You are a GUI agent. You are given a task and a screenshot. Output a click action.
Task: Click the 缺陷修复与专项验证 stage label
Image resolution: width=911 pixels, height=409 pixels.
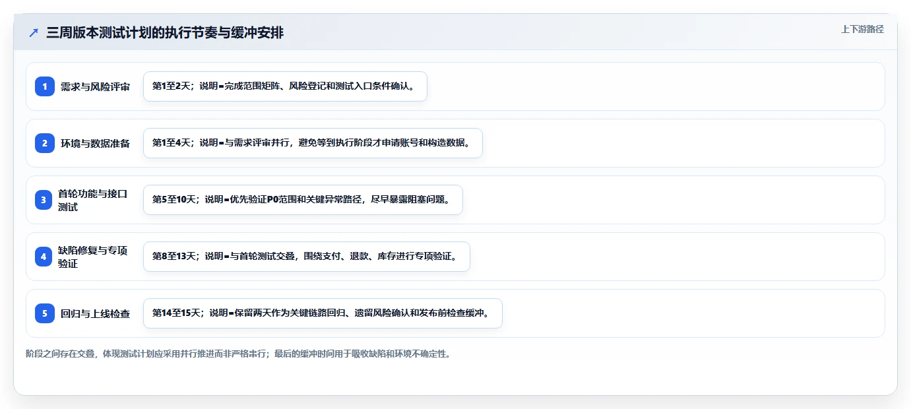pos(93,257)
